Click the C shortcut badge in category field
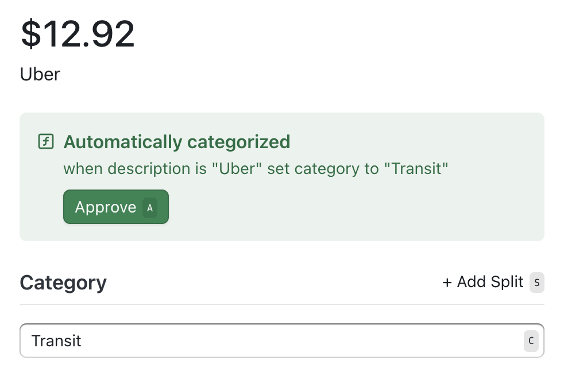The height and width of the screenshot is (371, 564). [x=531, y=341]
